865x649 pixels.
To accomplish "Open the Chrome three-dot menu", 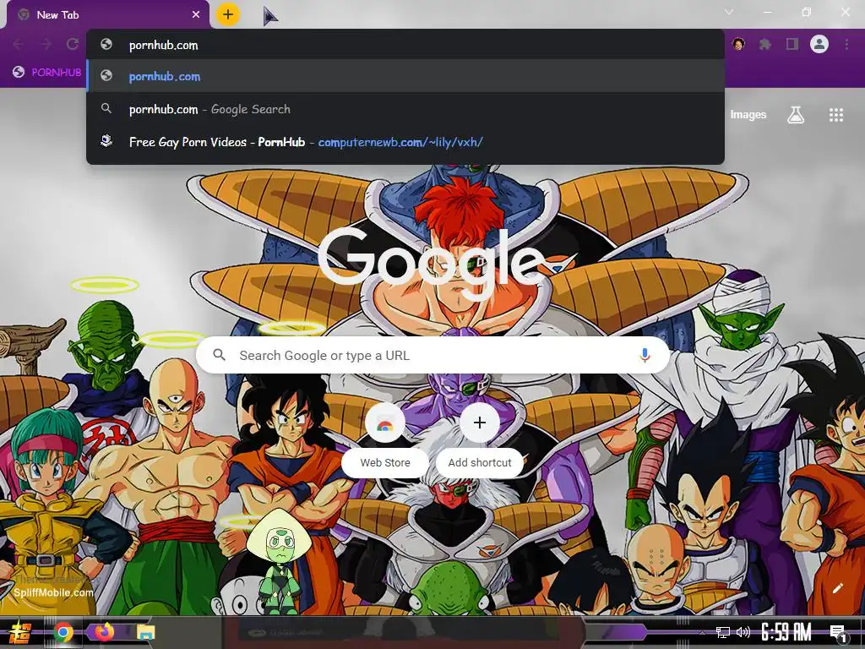I will click(x=846, y=44).
